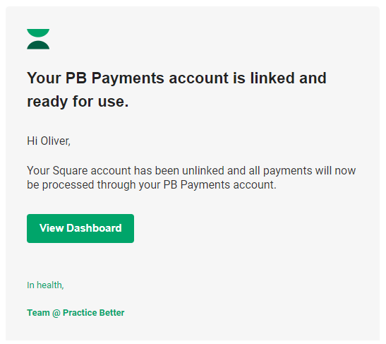Click the name 'Oliver' in the greeting
The height and width of the screenshot is (344, 386).
(x=54, y=141)
